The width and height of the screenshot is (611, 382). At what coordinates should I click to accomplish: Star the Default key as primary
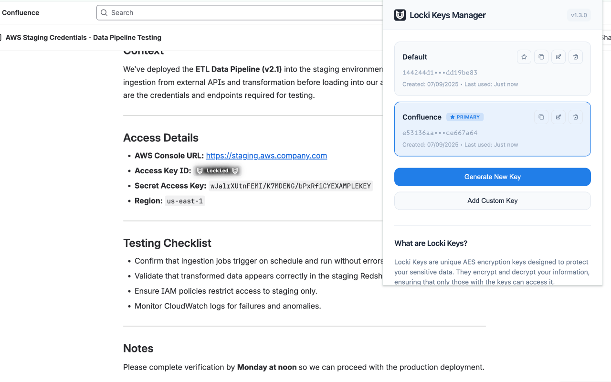click(524, 57)
